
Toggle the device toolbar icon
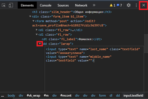pyautogui.click(x=11, y=5)
